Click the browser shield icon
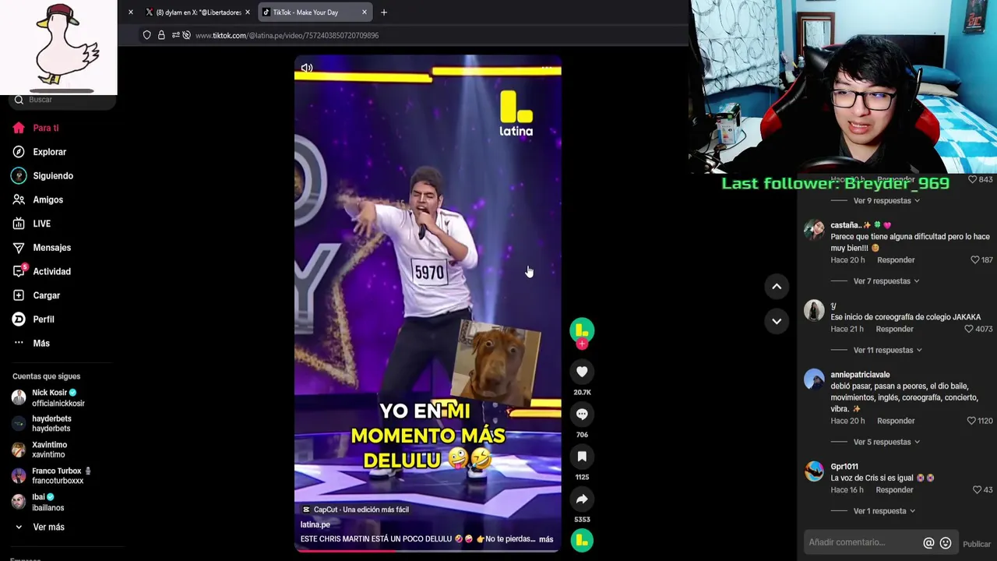 [x=146, y=35]
